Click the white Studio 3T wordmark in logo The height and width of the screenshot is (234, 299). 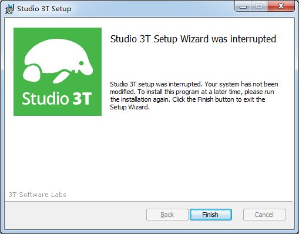pos(57,99)
